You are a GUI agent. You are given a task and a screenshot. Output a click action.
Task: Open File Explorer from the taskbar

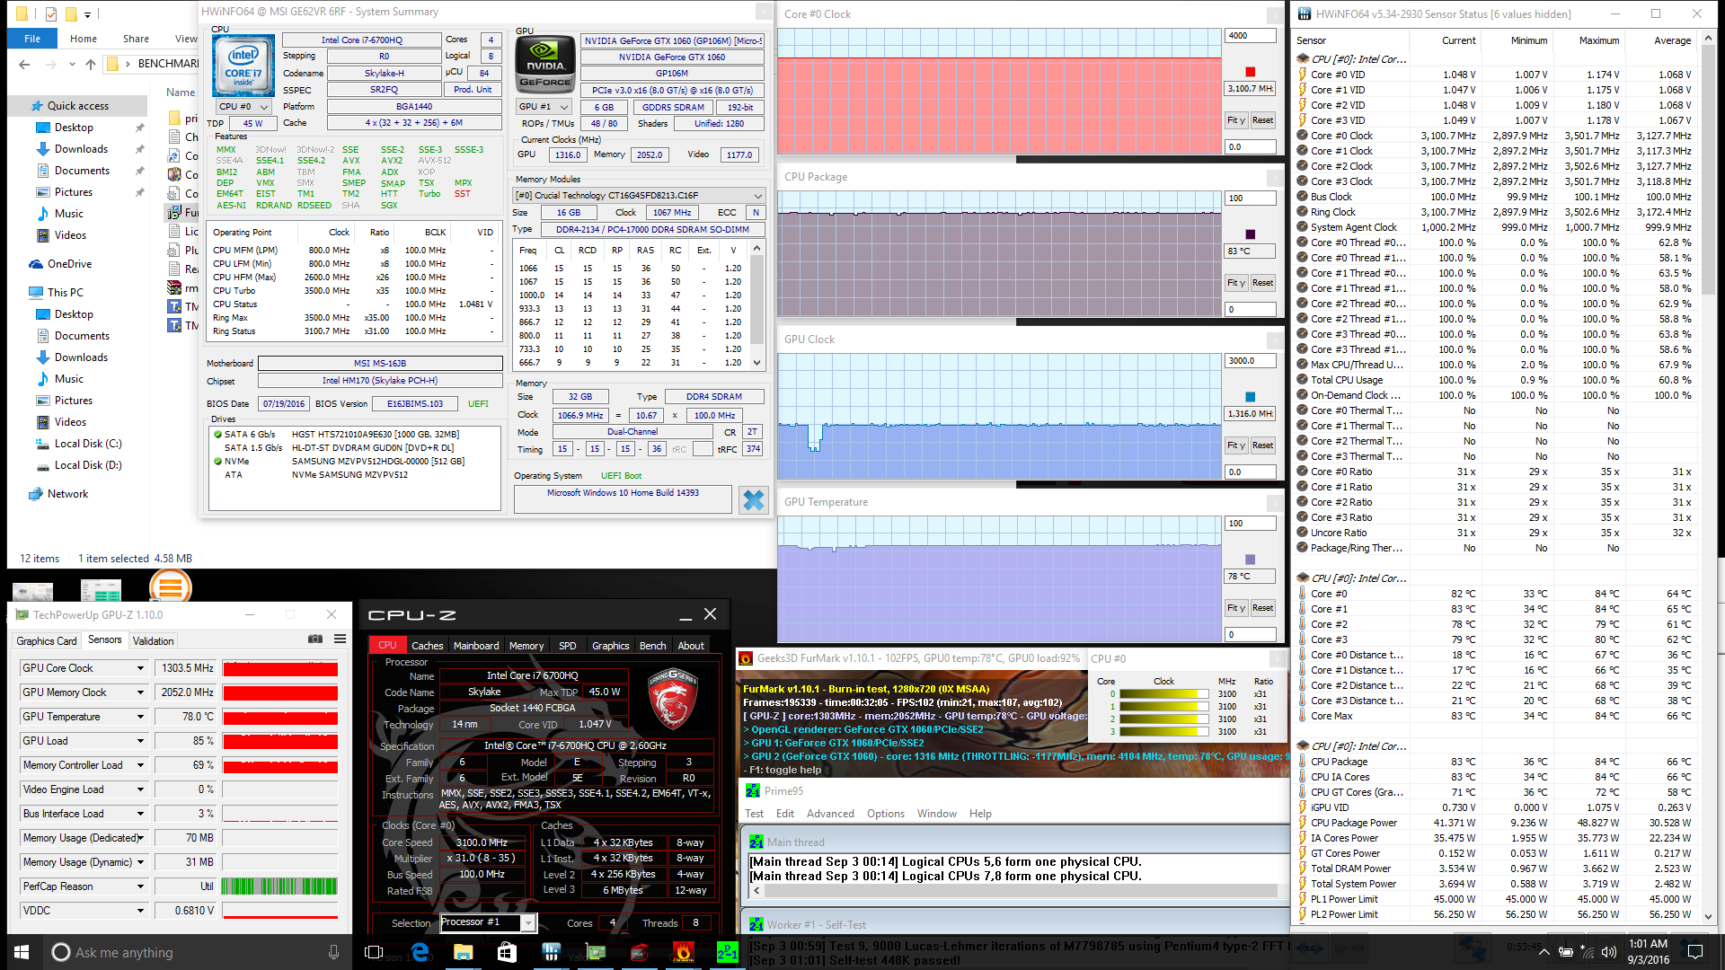(x=463, y=952)
